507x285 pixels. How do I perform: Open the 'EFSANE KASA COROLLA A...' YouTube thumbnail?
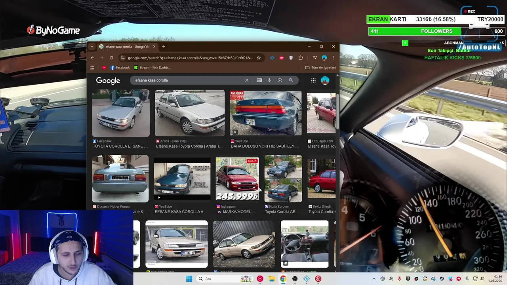click(x=182, y=179)
